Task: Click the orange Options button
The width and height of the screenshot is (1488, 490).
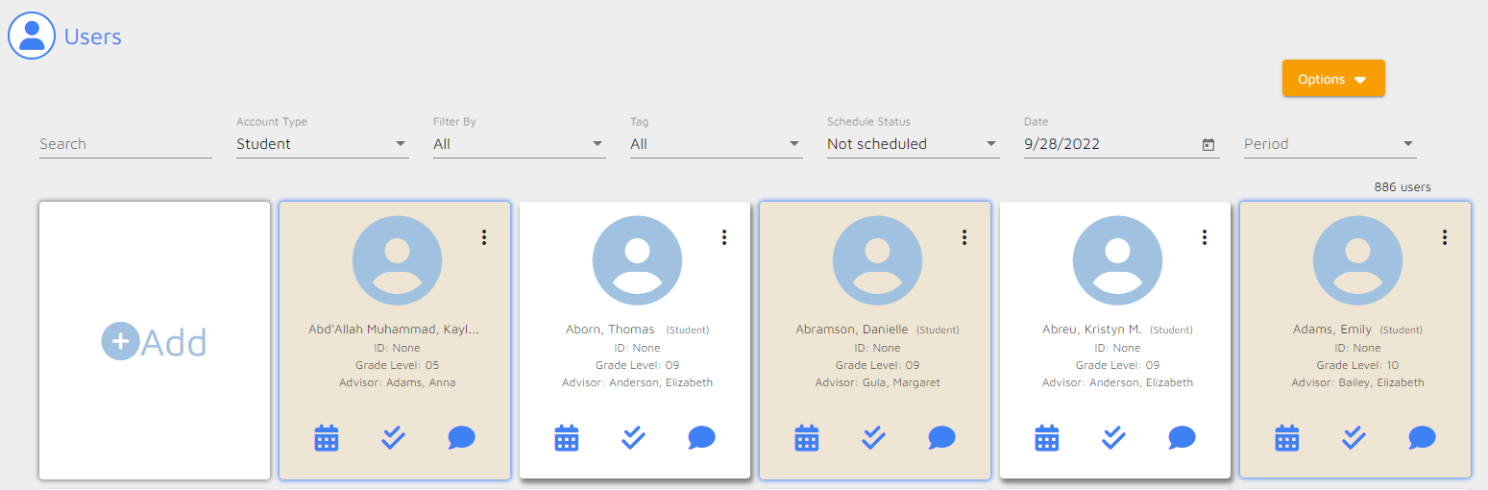Action: point(1332,79)
